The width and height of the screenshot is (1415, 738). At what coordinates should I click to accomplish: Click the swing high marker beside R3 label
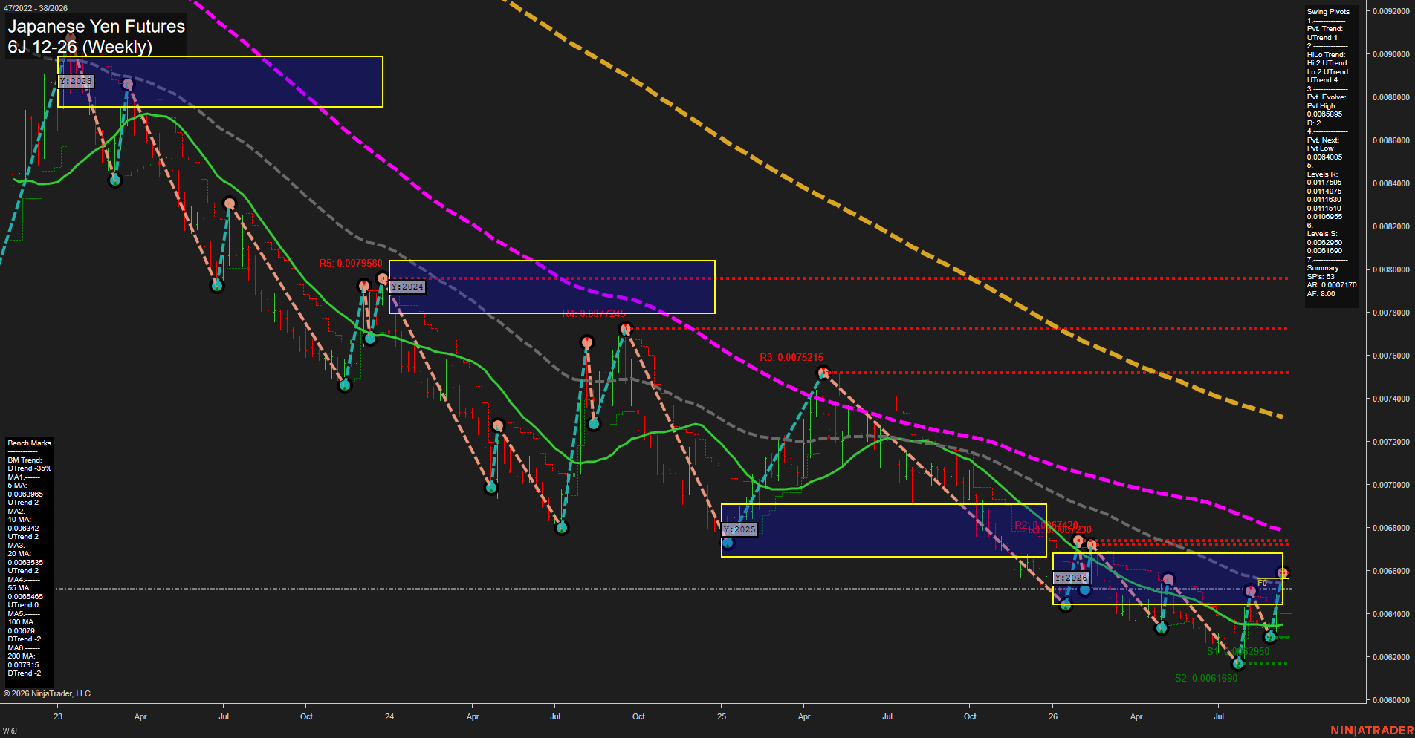tap(823, 373)
